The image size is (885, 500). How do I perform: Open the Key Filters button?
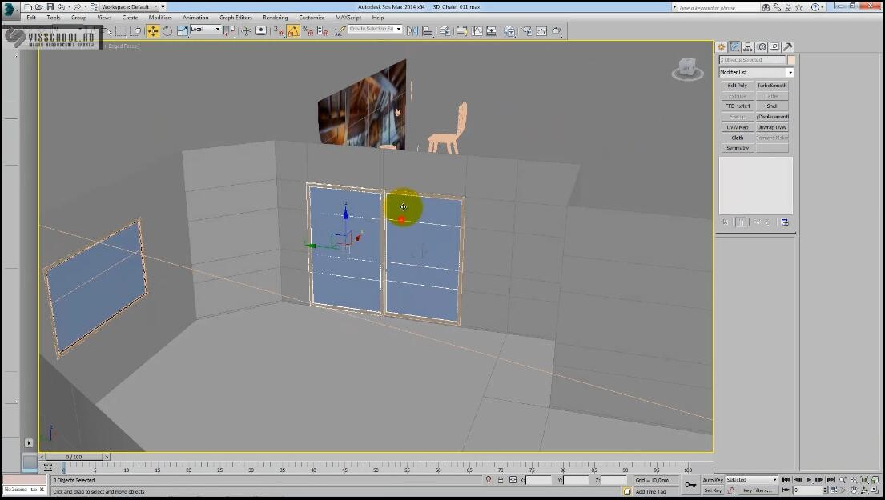click(x=757, y=490)
